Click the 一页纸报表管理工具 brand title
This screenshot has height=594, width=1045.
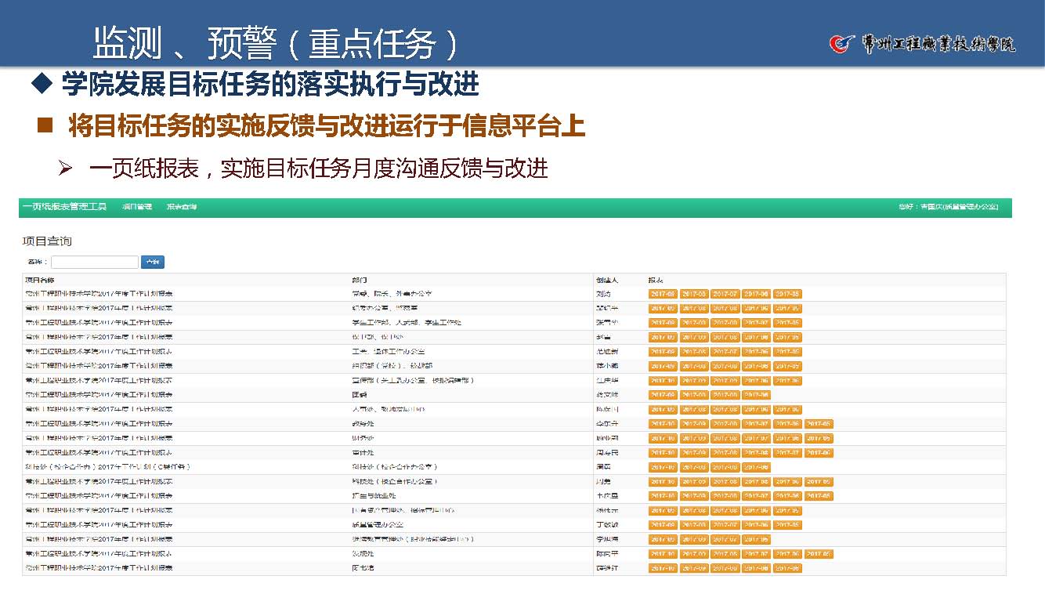tap(64, 207)
